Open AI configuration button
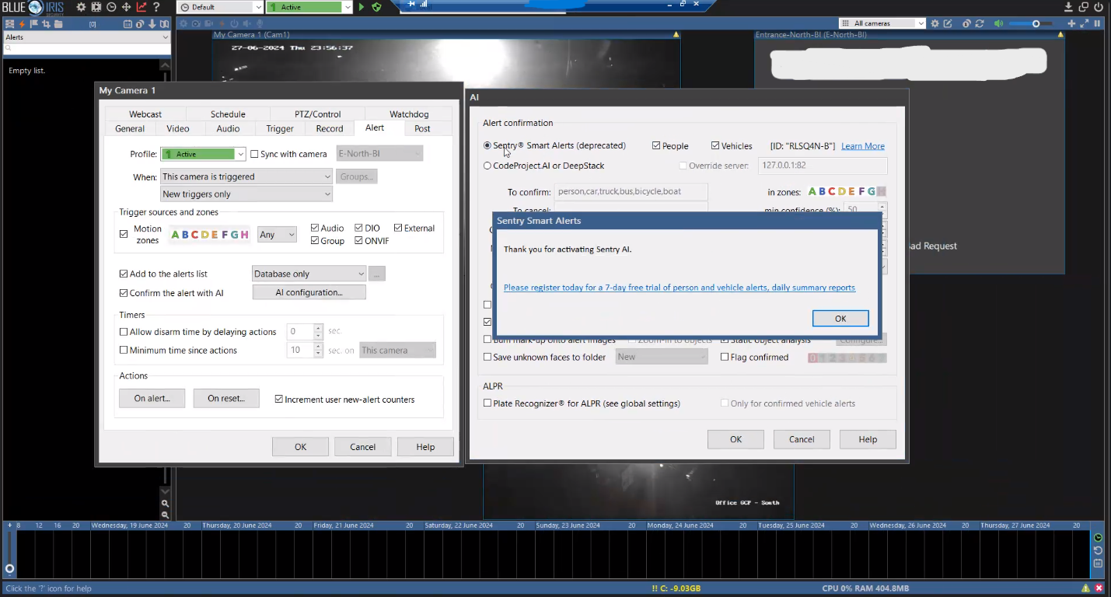The image size is (1111, 597). click(309, 292)
